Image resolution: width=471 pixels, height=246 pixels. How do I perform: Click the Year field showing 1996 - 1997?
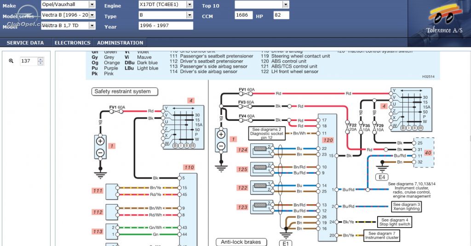tap(166, 26)
